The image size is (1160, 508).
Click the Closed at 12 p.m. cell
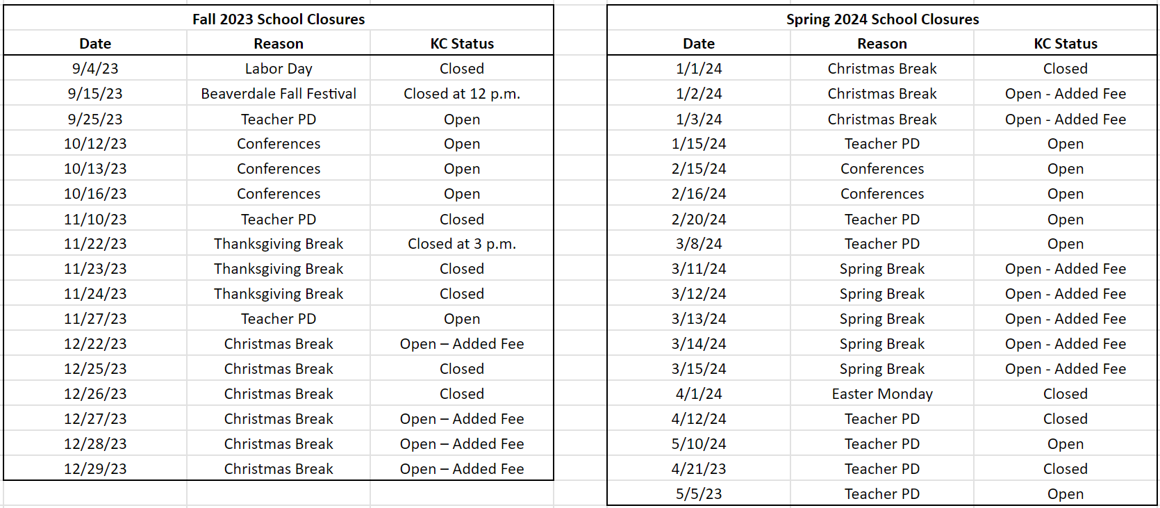coord(462,93)
